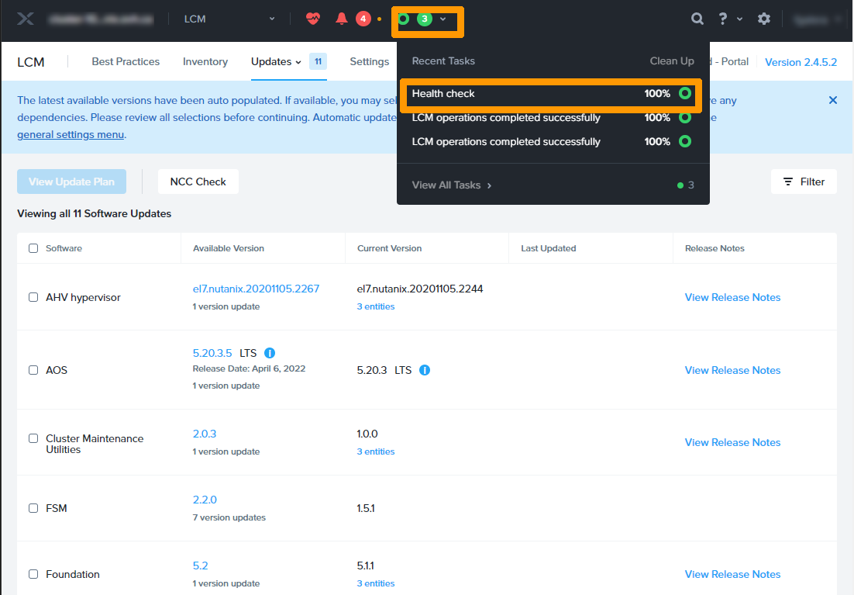854x595 pixels.
Task: Open the search magnifier icon
Action: 697,19
